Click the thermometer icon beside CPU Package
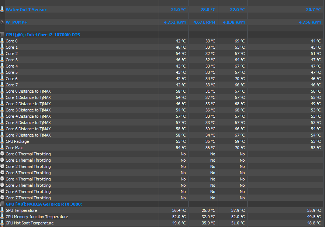325x227 pixels. [2, 141]
